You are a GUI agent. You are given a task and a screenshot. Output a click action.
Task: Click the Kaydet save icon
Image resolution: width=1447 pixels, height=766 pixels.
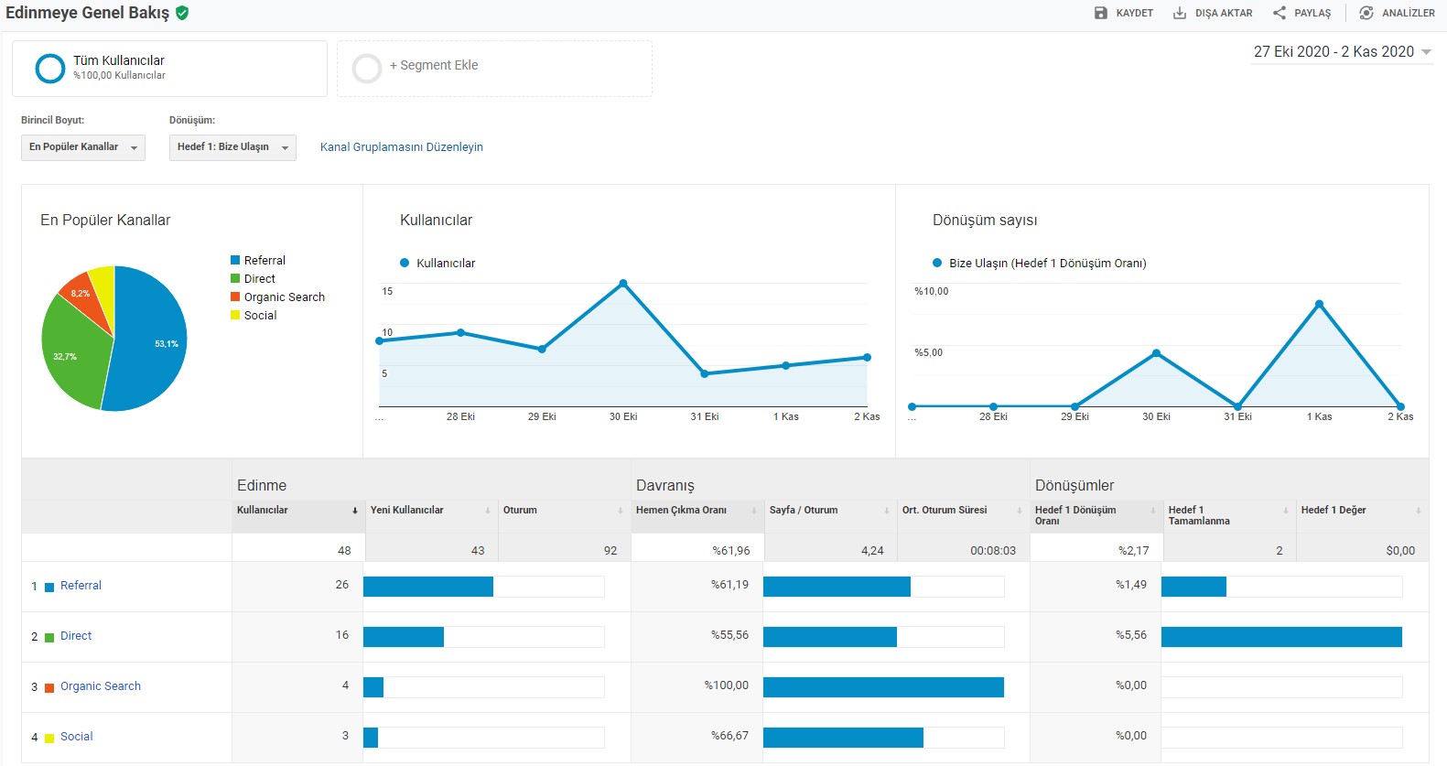point(1101,13)
